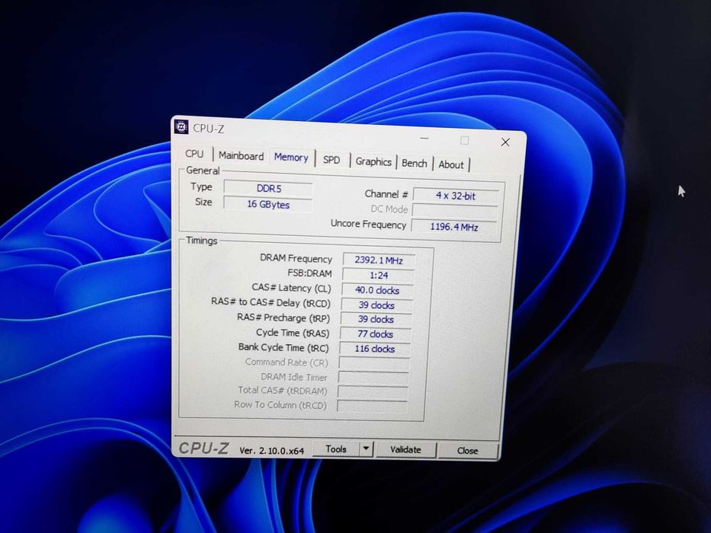
Task: Click the Tools button
Action: (x=336, y=448)
